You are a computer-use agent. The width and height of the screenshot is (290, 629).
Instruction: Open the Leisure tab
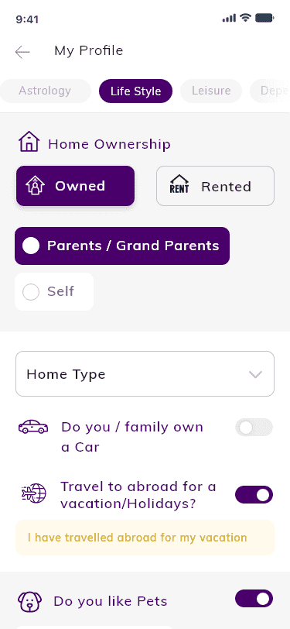[x=211, y=91]
